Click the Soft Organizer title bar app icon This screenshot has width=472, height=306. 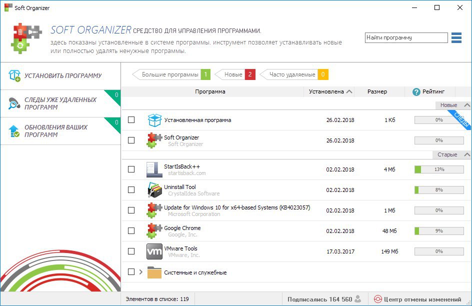[x=8, y=7]
